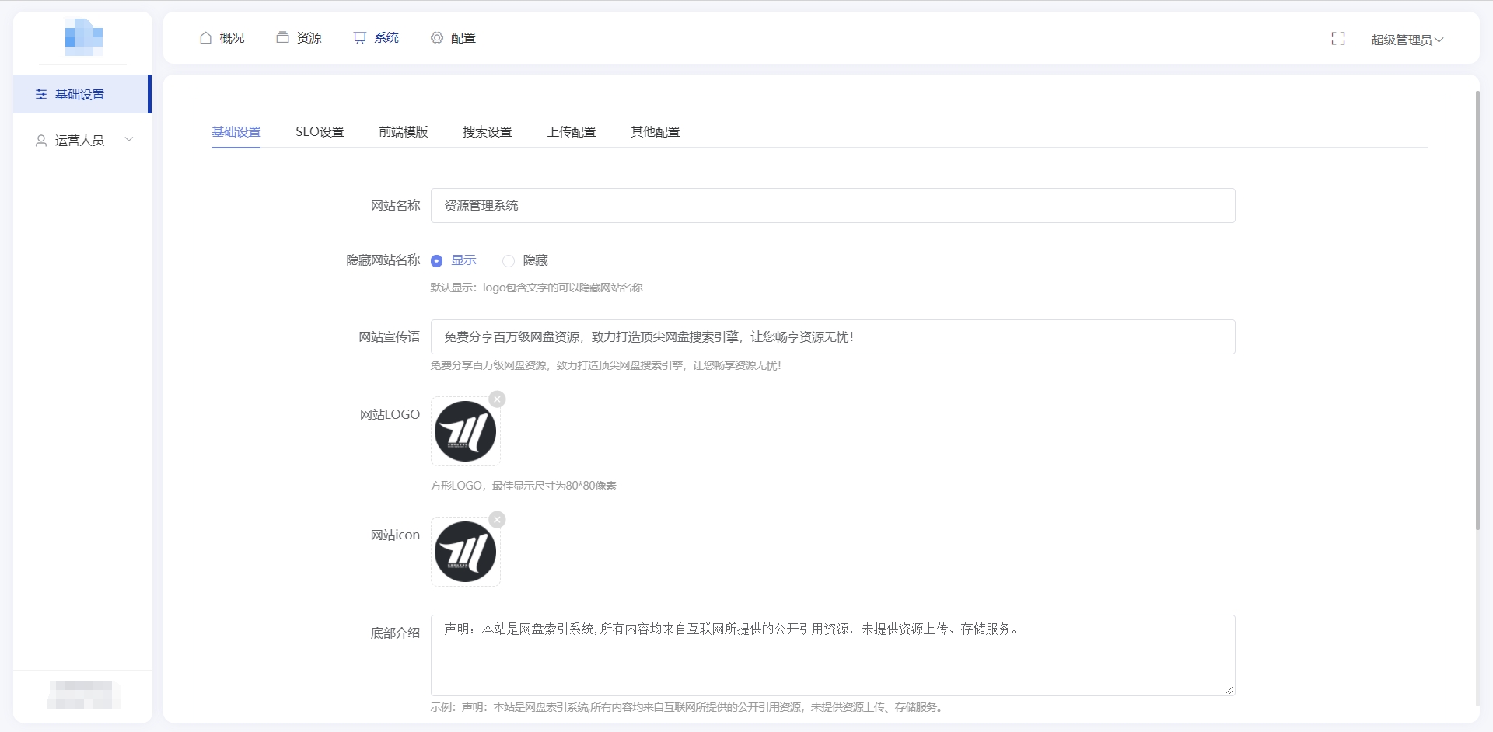Remove the 网站icon image
This screenshot has width=1493, height=732.
pyautogui.click(x=497, y=520)
